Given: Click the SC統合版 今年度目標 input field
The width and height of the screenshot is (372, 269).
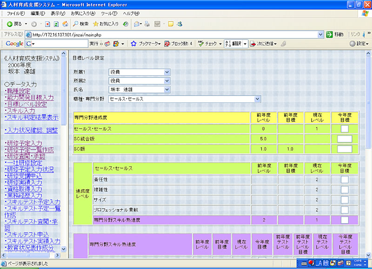Looking at the screenshot, I should click(345, 139).
